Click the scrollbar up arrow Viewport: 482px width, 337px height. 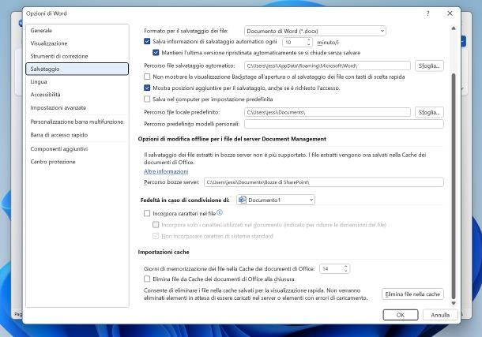click(x=454, y=28)
